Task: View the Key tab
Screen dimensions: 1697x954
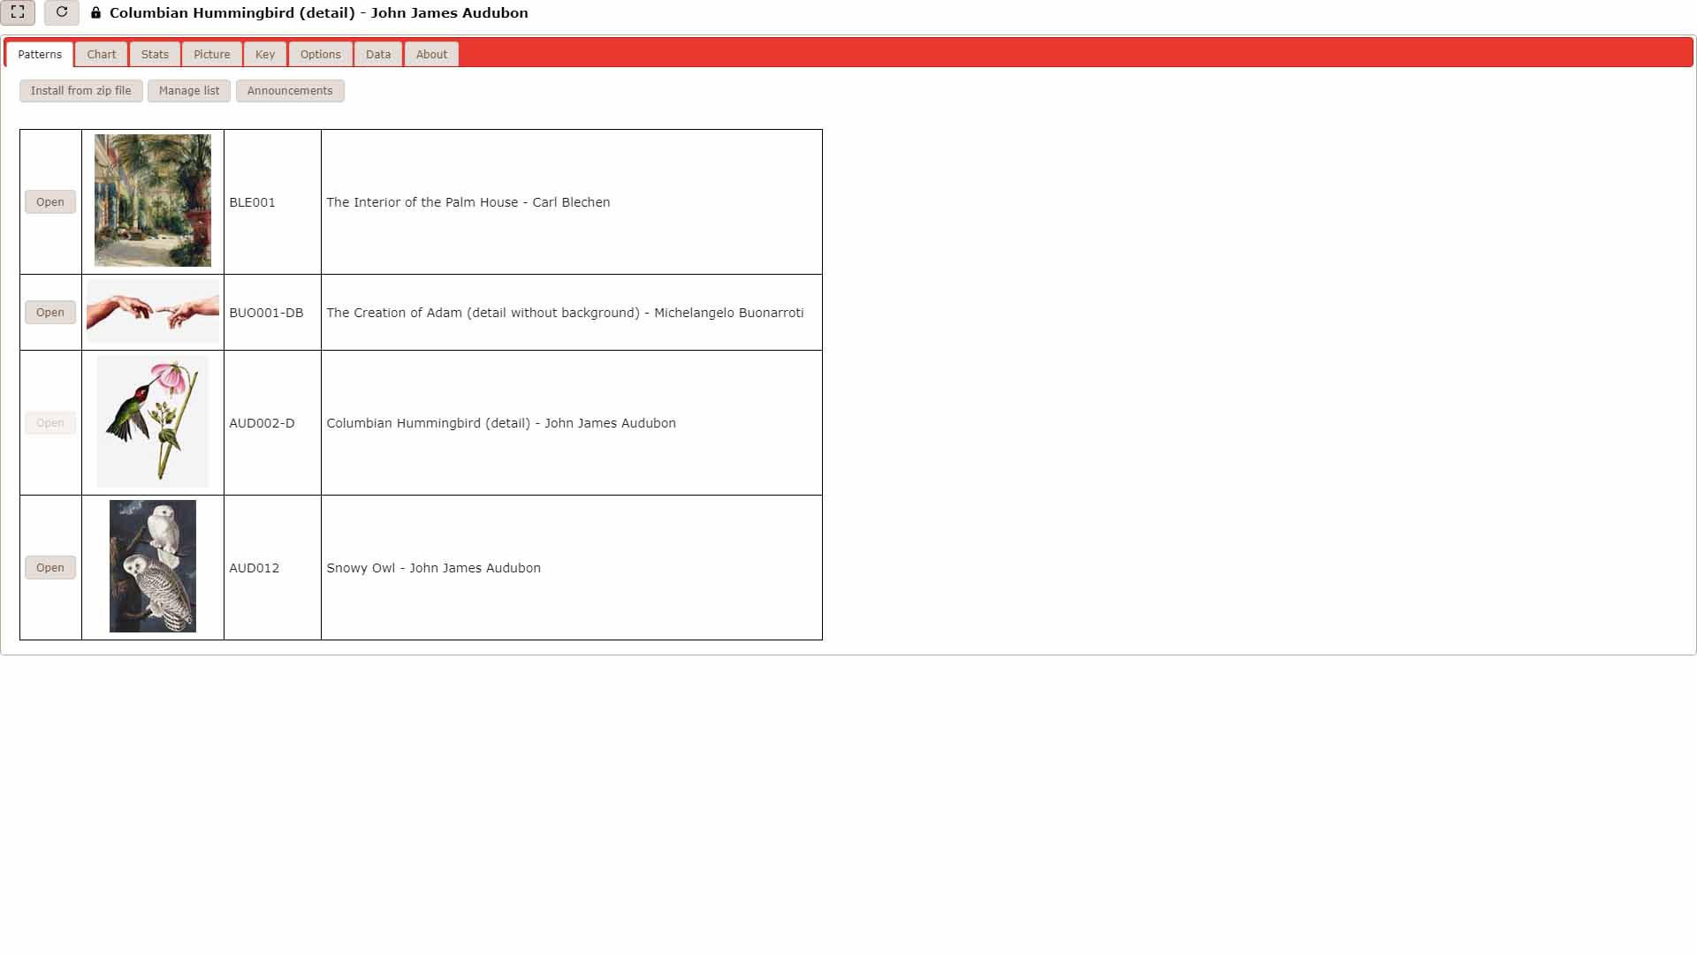Action: (265, 54)
